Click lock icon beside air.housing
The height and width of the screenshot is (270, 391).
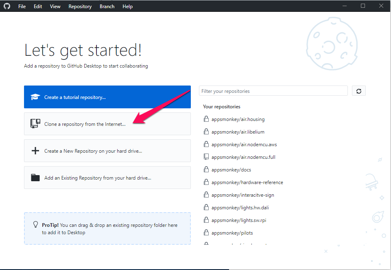(206, 119)
